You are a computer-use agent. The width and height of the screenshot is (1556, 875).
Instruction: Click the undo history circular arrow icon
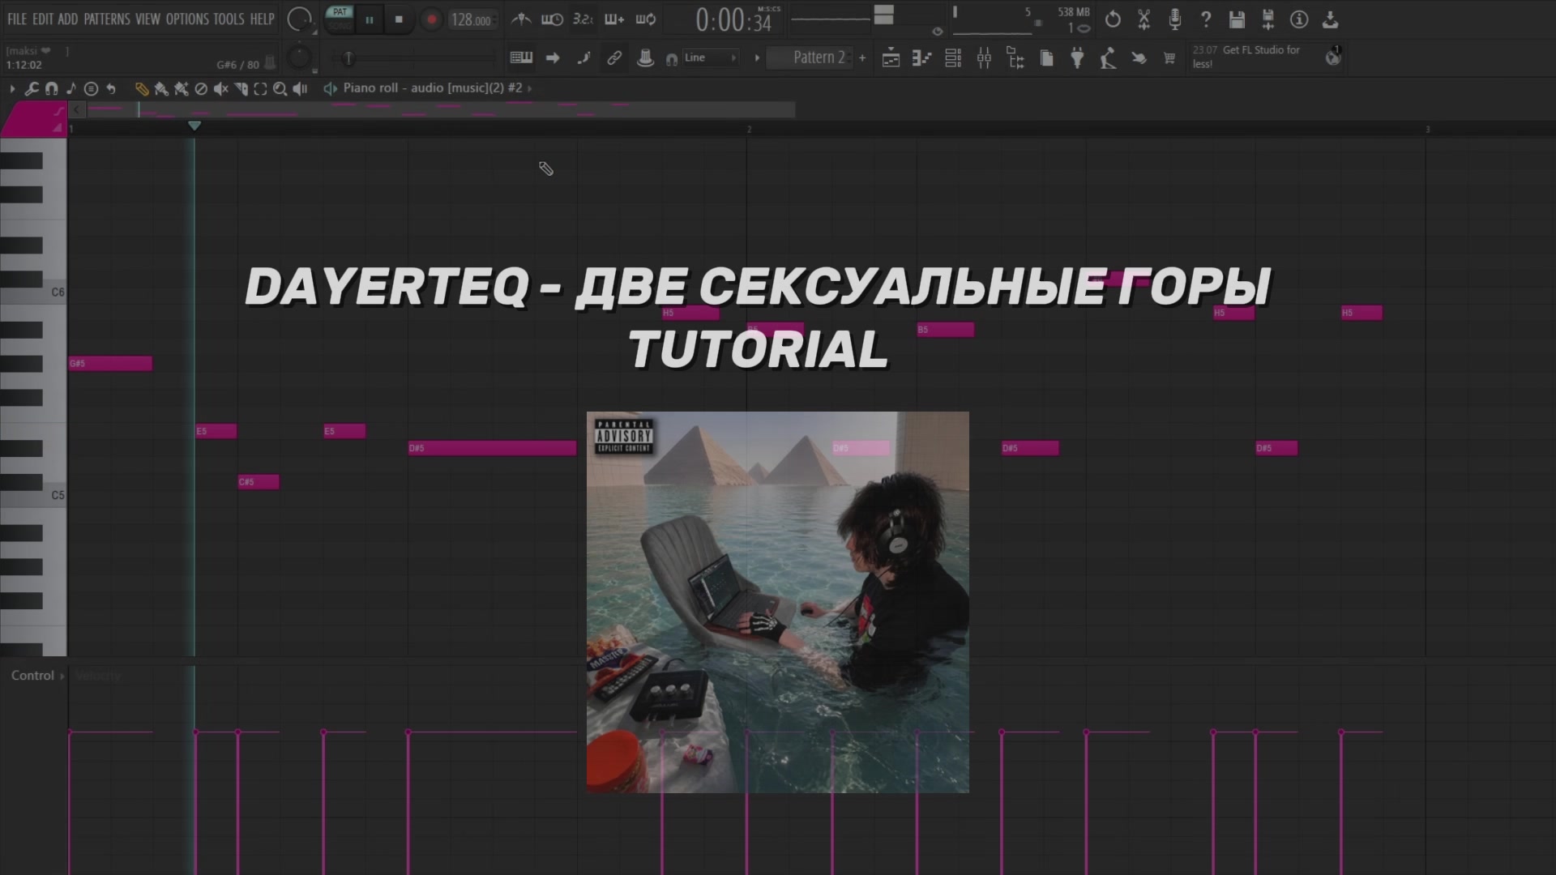[x=1113, y=19]
